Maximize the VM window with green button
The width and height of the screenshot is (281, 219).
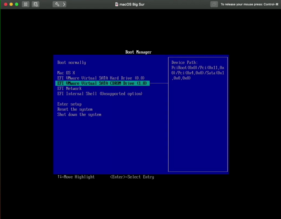17,4
